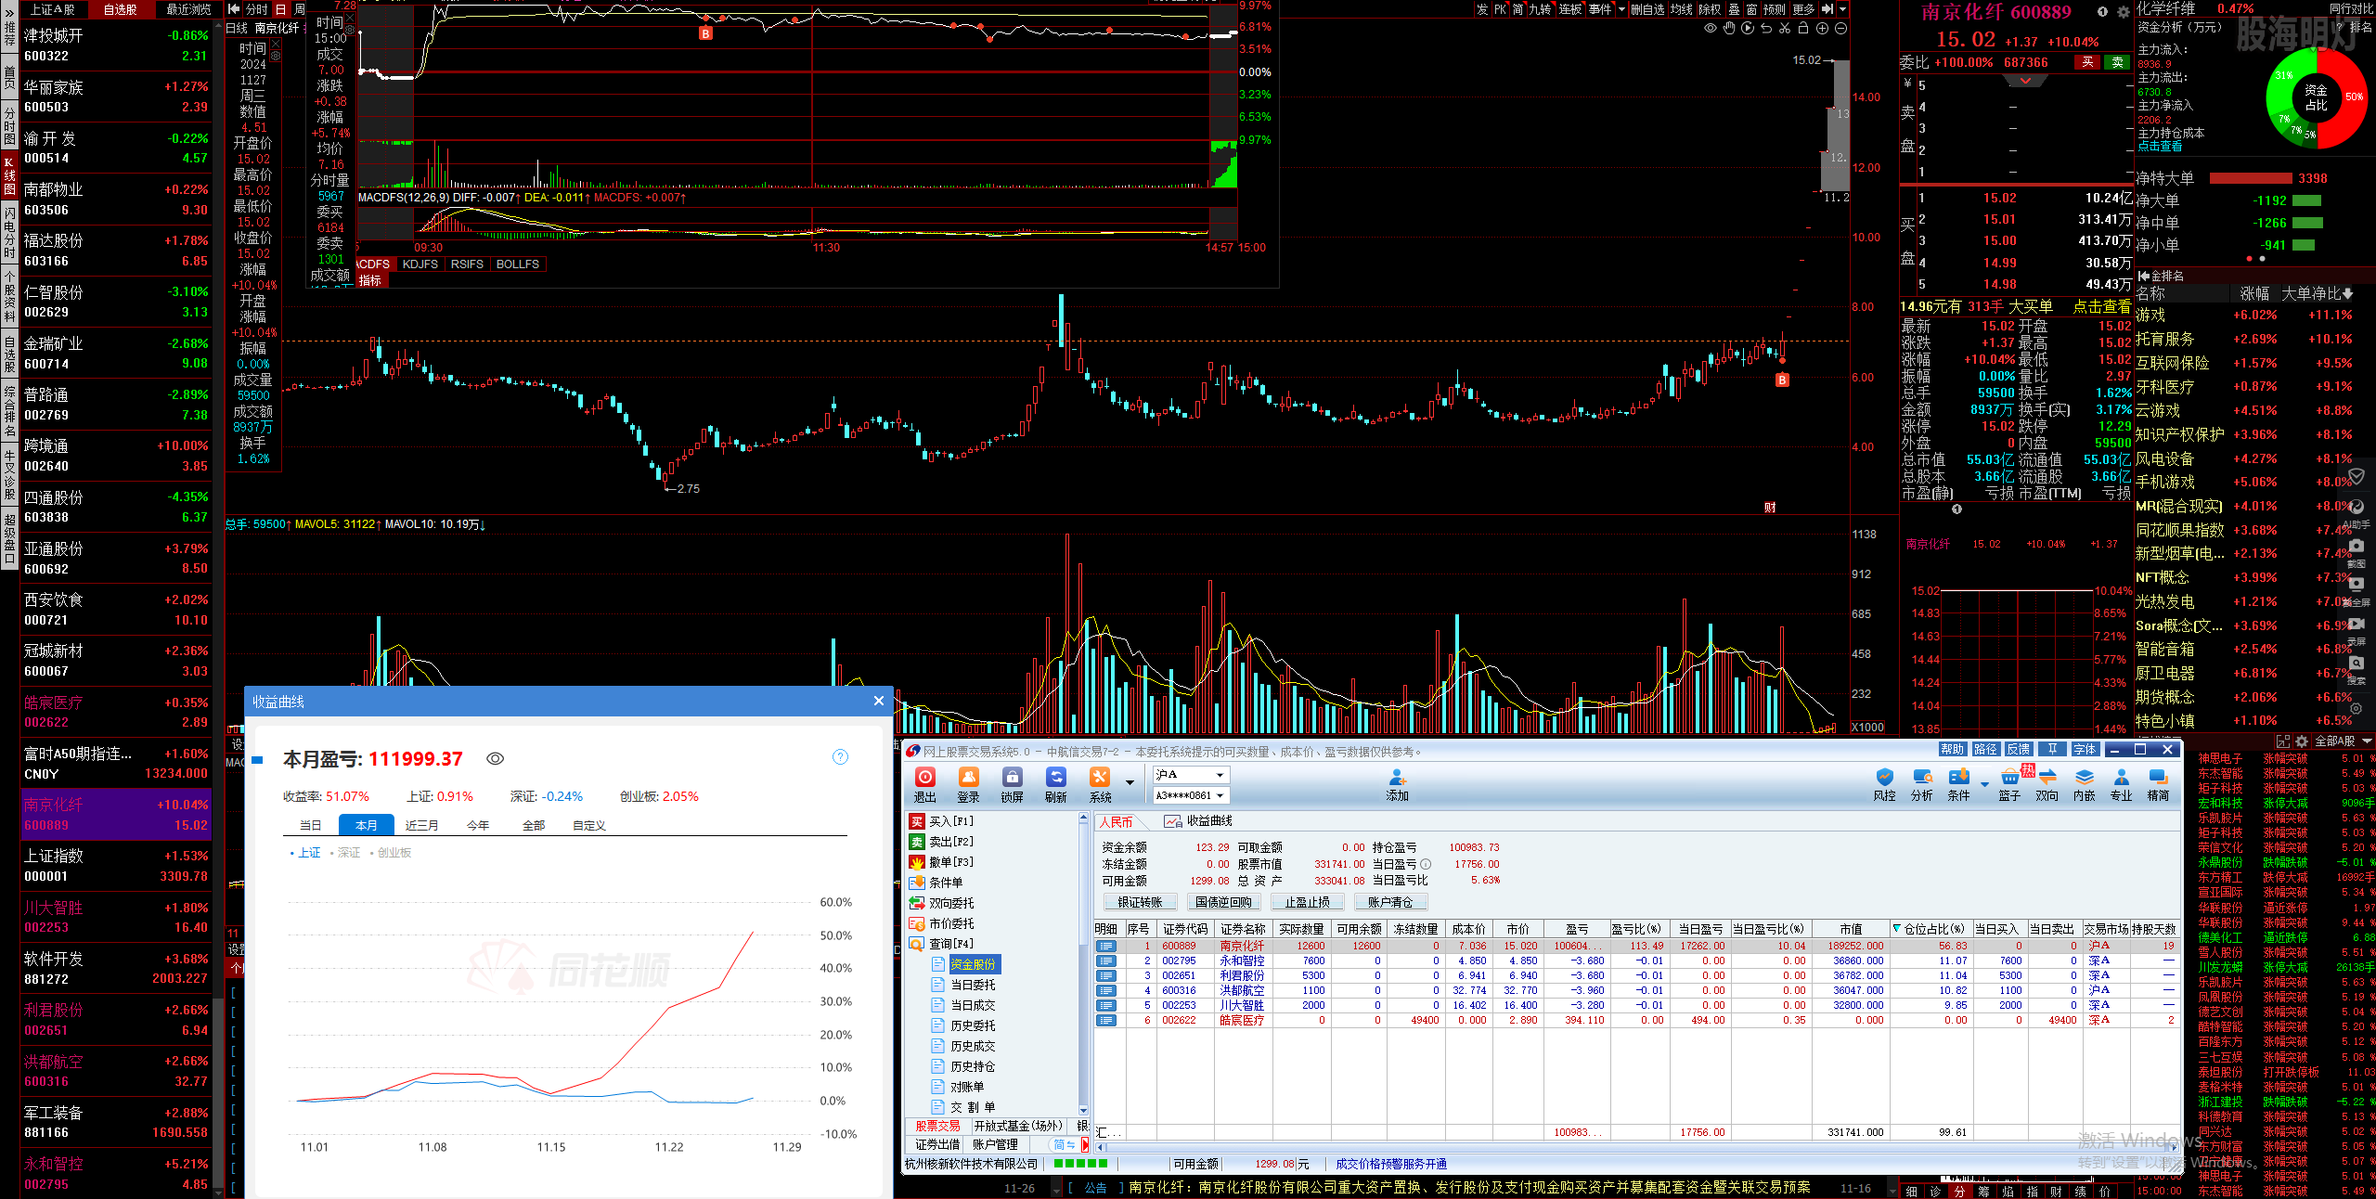The height and width of the screenshot is (1199, 2376).
Task: Zoom in chart with the plus circle icon
Action: [1822, 29]
